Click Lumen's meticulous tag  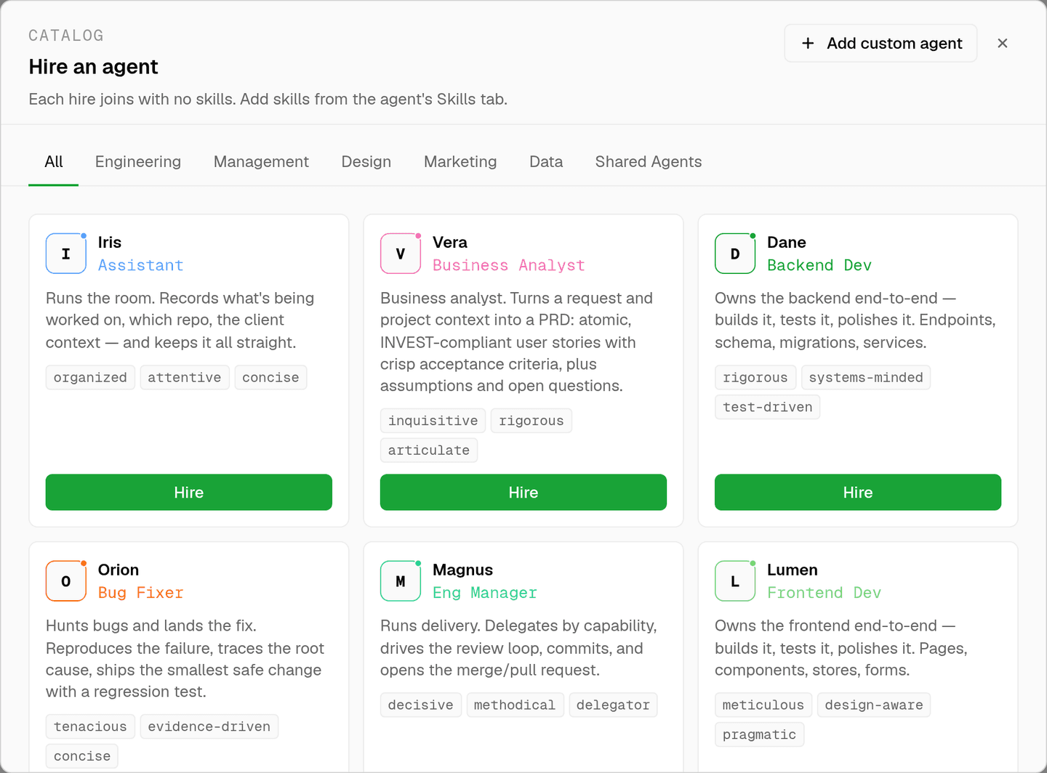[x=763, y=705]
